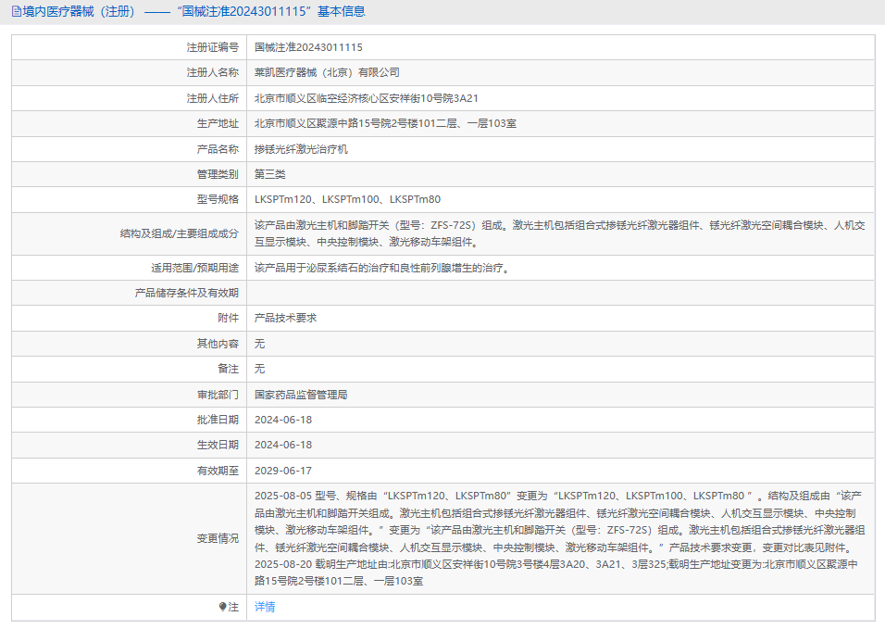Click the 变更情况 row label
Viewport: 885px width, 629px height.
click(218, 538)
